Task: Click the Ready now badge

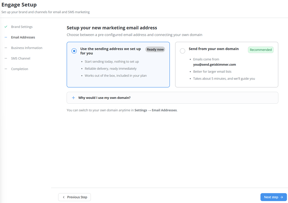Action: 155,49
